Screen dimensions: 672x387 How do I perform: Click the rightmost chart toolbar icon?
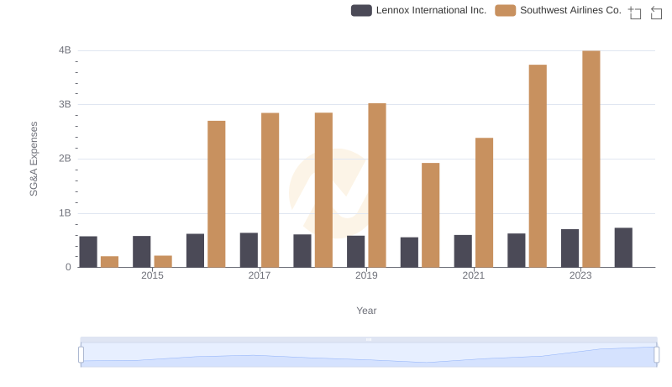656,13
